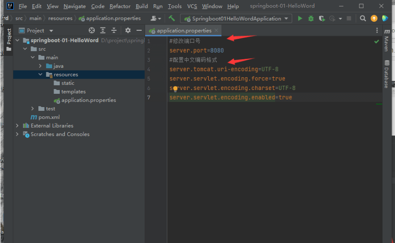
Task: Collapse the resources folder node
Action: point(40,74)
